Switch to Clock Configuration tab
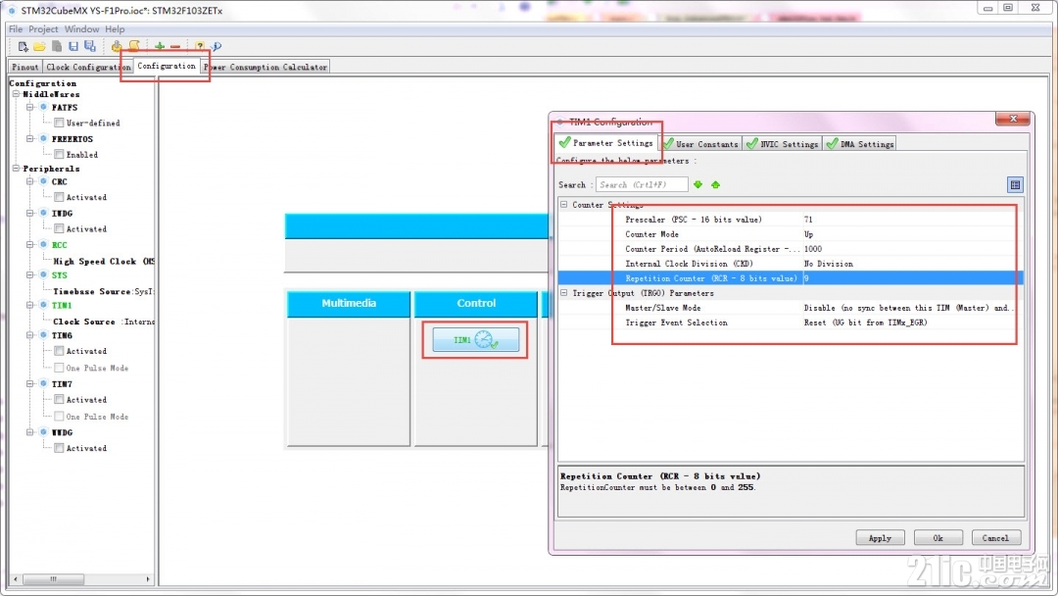The height and width of the screenshot is (596, 1058). (87, 67)
